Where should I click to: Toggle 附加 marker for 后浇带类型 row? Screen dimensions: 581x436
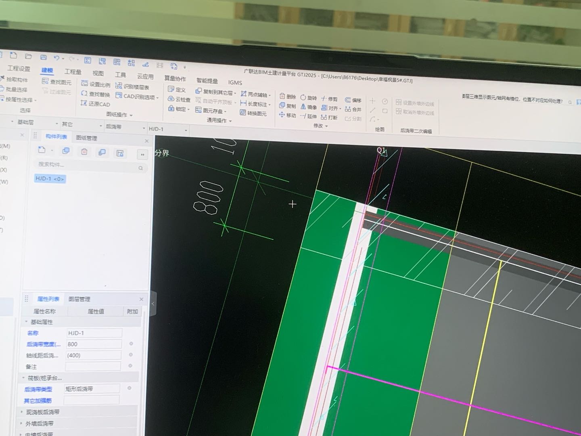129,388
